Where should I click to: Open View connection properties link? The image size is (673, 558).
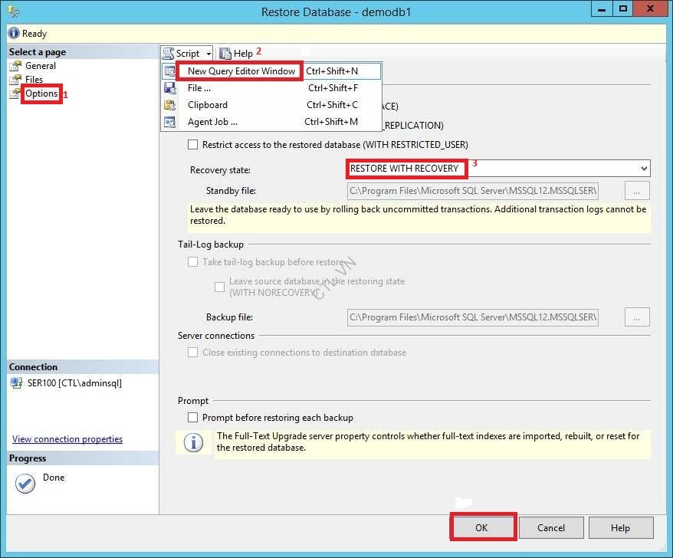pos(67,439)
